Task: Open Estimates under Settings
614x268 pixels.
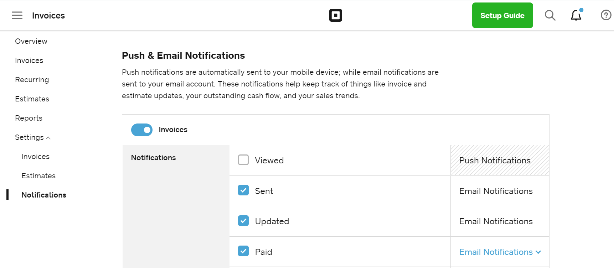Action: [x=38, y=176]
